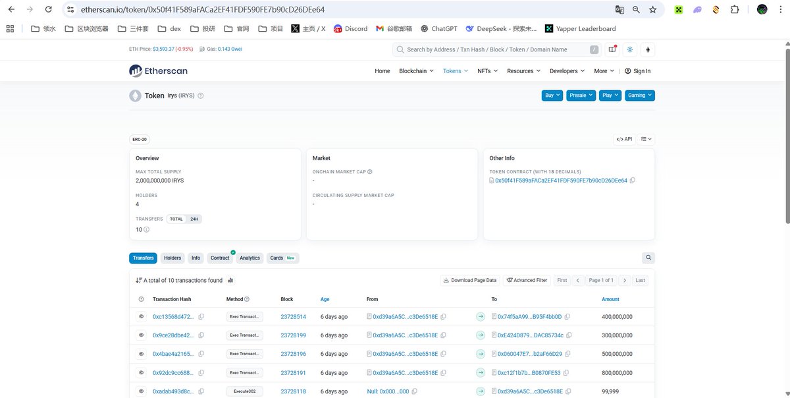Open the Presale dropdown

581,96
